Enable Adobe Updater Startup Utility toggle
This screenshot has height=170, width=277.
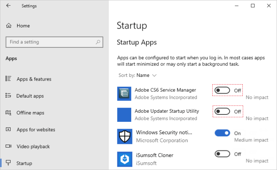click(x=222, y=112)
